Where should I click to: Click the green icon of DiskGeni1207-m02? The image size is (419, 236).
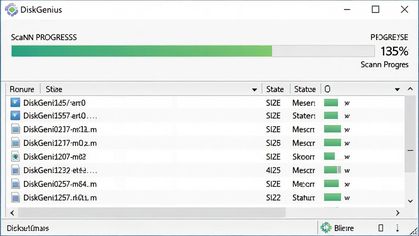click(16, 157)
